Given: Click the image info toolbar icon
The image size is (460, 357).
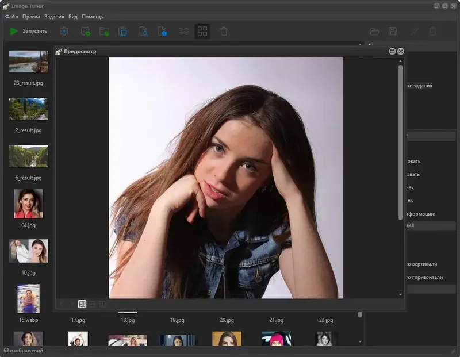Looking at the screenshot, I should pos(163,31).
